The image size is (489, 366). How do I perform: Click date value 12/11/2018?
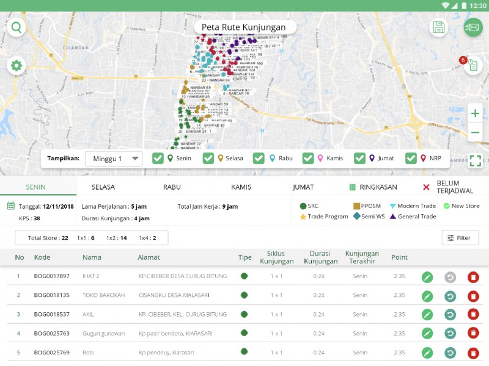click(58, 206)
